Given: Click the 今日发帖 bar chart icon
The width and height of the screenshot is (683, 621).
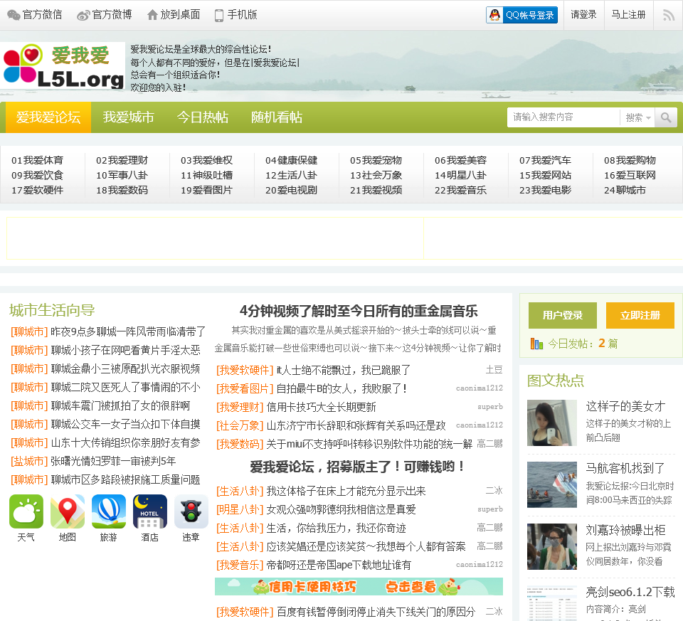Looking at the screenshot, I should (536, 344).
